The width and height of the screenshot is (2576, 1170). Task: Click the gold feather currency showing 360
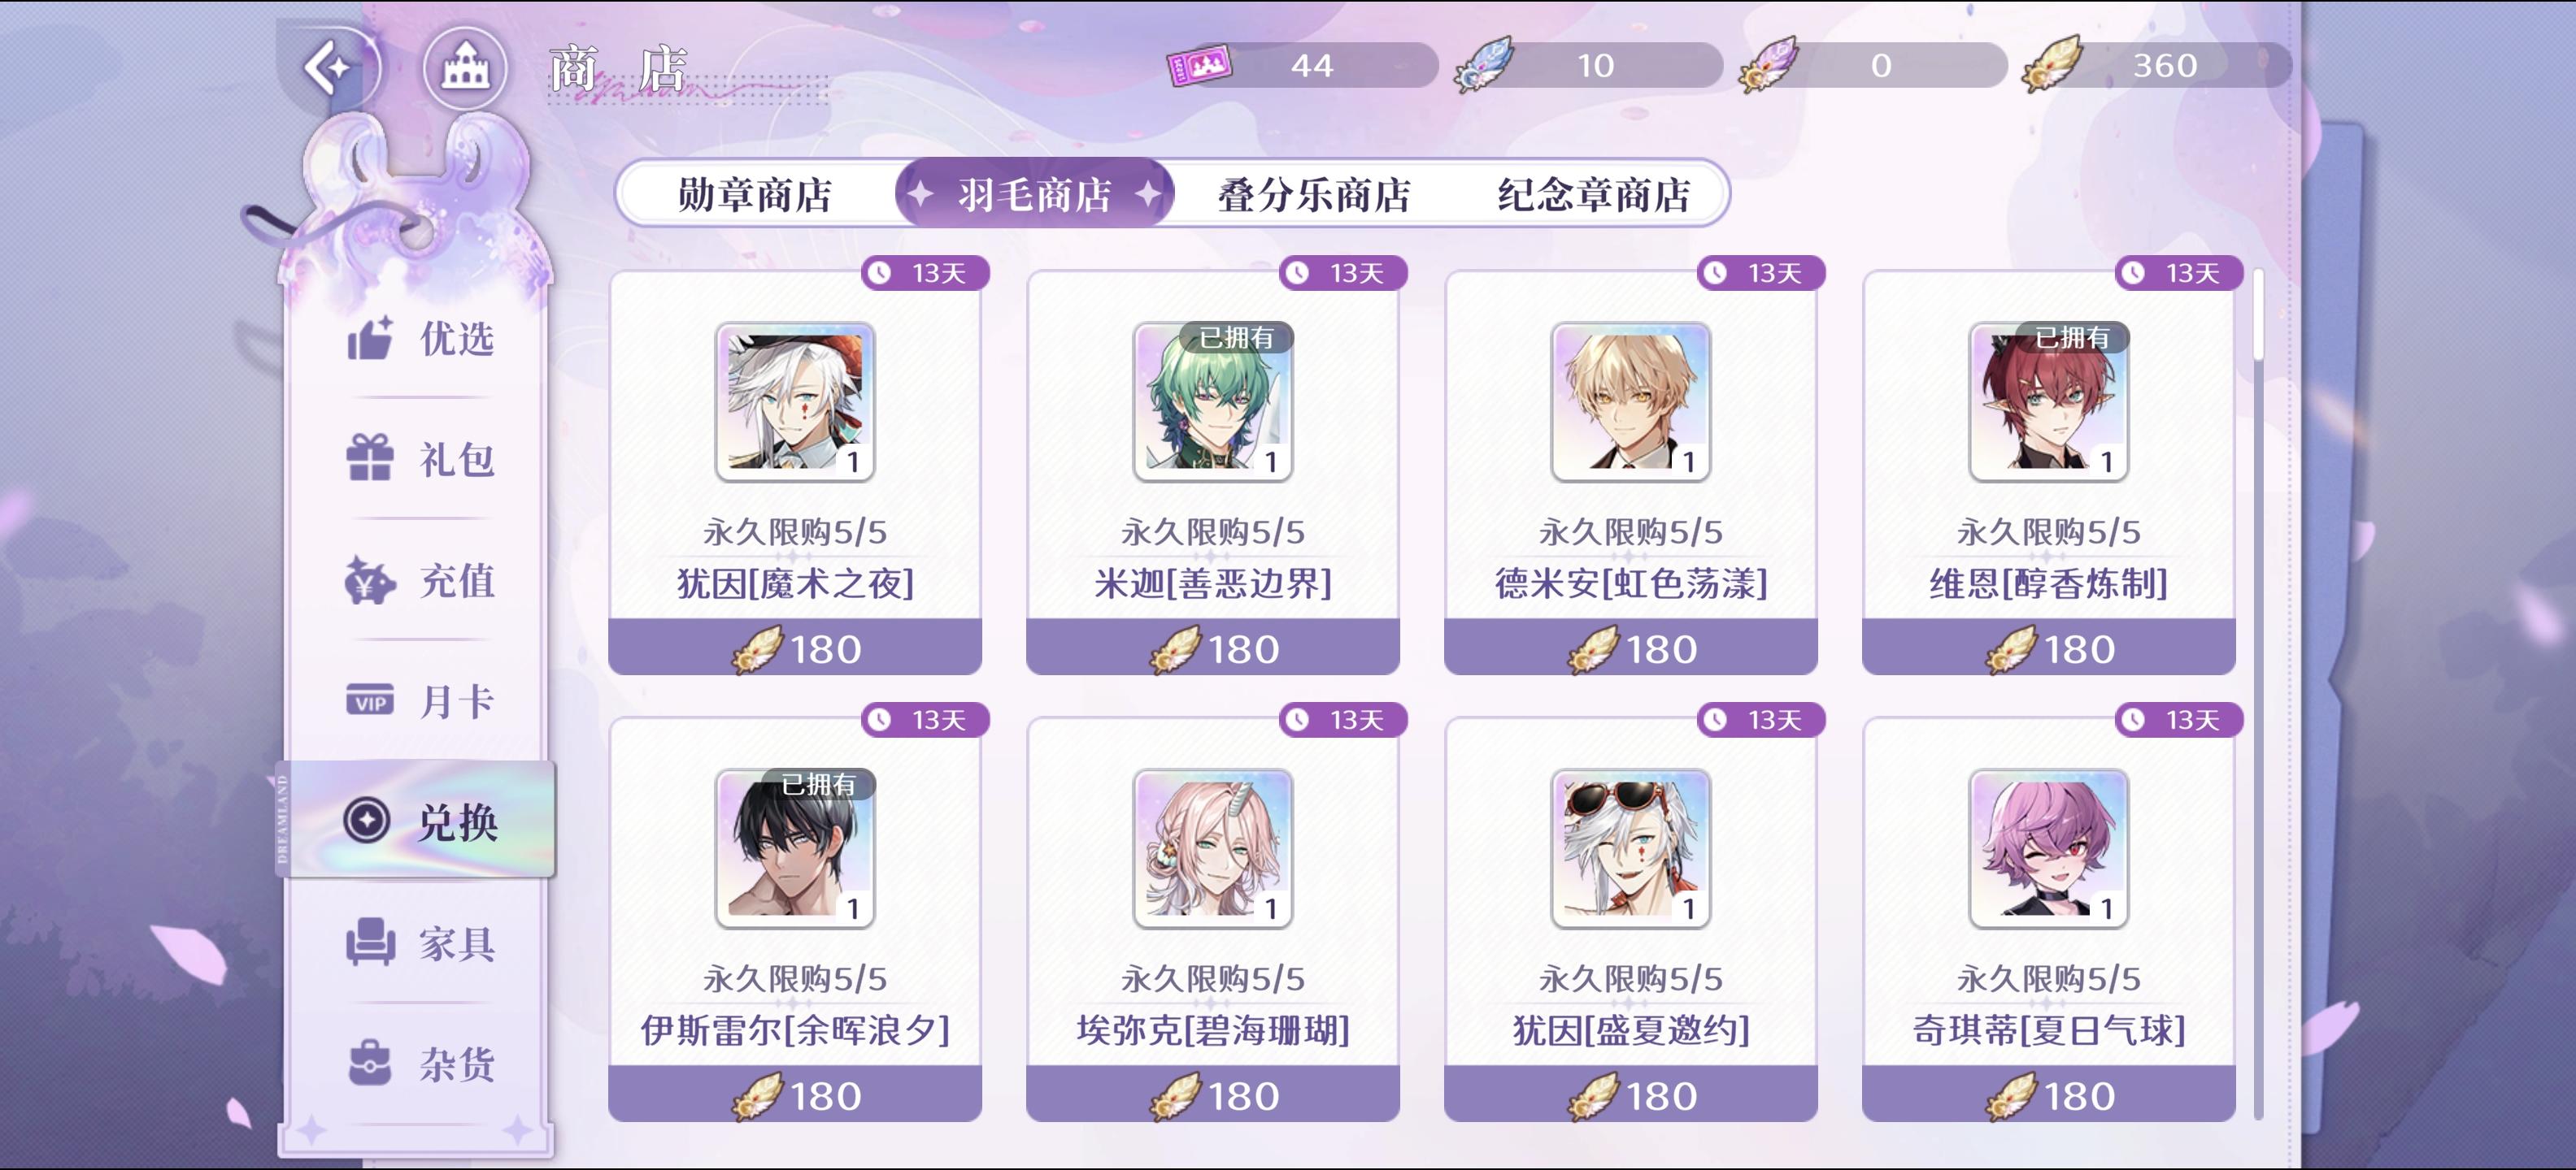2052,65
